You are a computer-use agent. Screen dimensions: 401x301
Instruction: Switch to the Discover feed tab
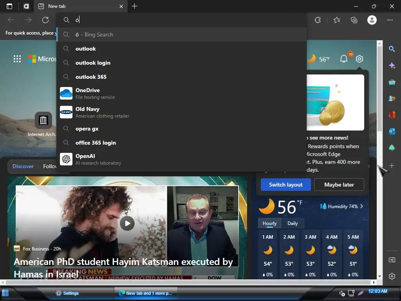coord(23,166)
